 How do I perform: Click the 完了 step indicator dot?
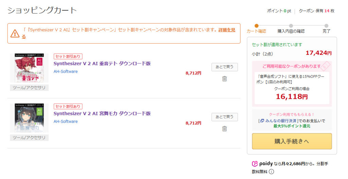click(x=326, y=26)
